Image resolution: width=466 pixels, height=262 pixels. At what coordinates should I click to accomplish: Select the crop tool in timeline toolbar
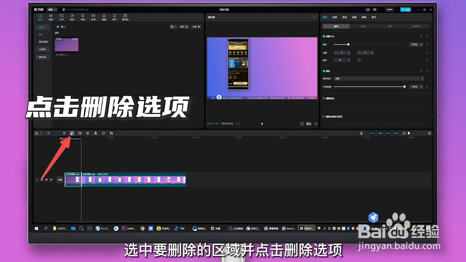click(111, 133)
